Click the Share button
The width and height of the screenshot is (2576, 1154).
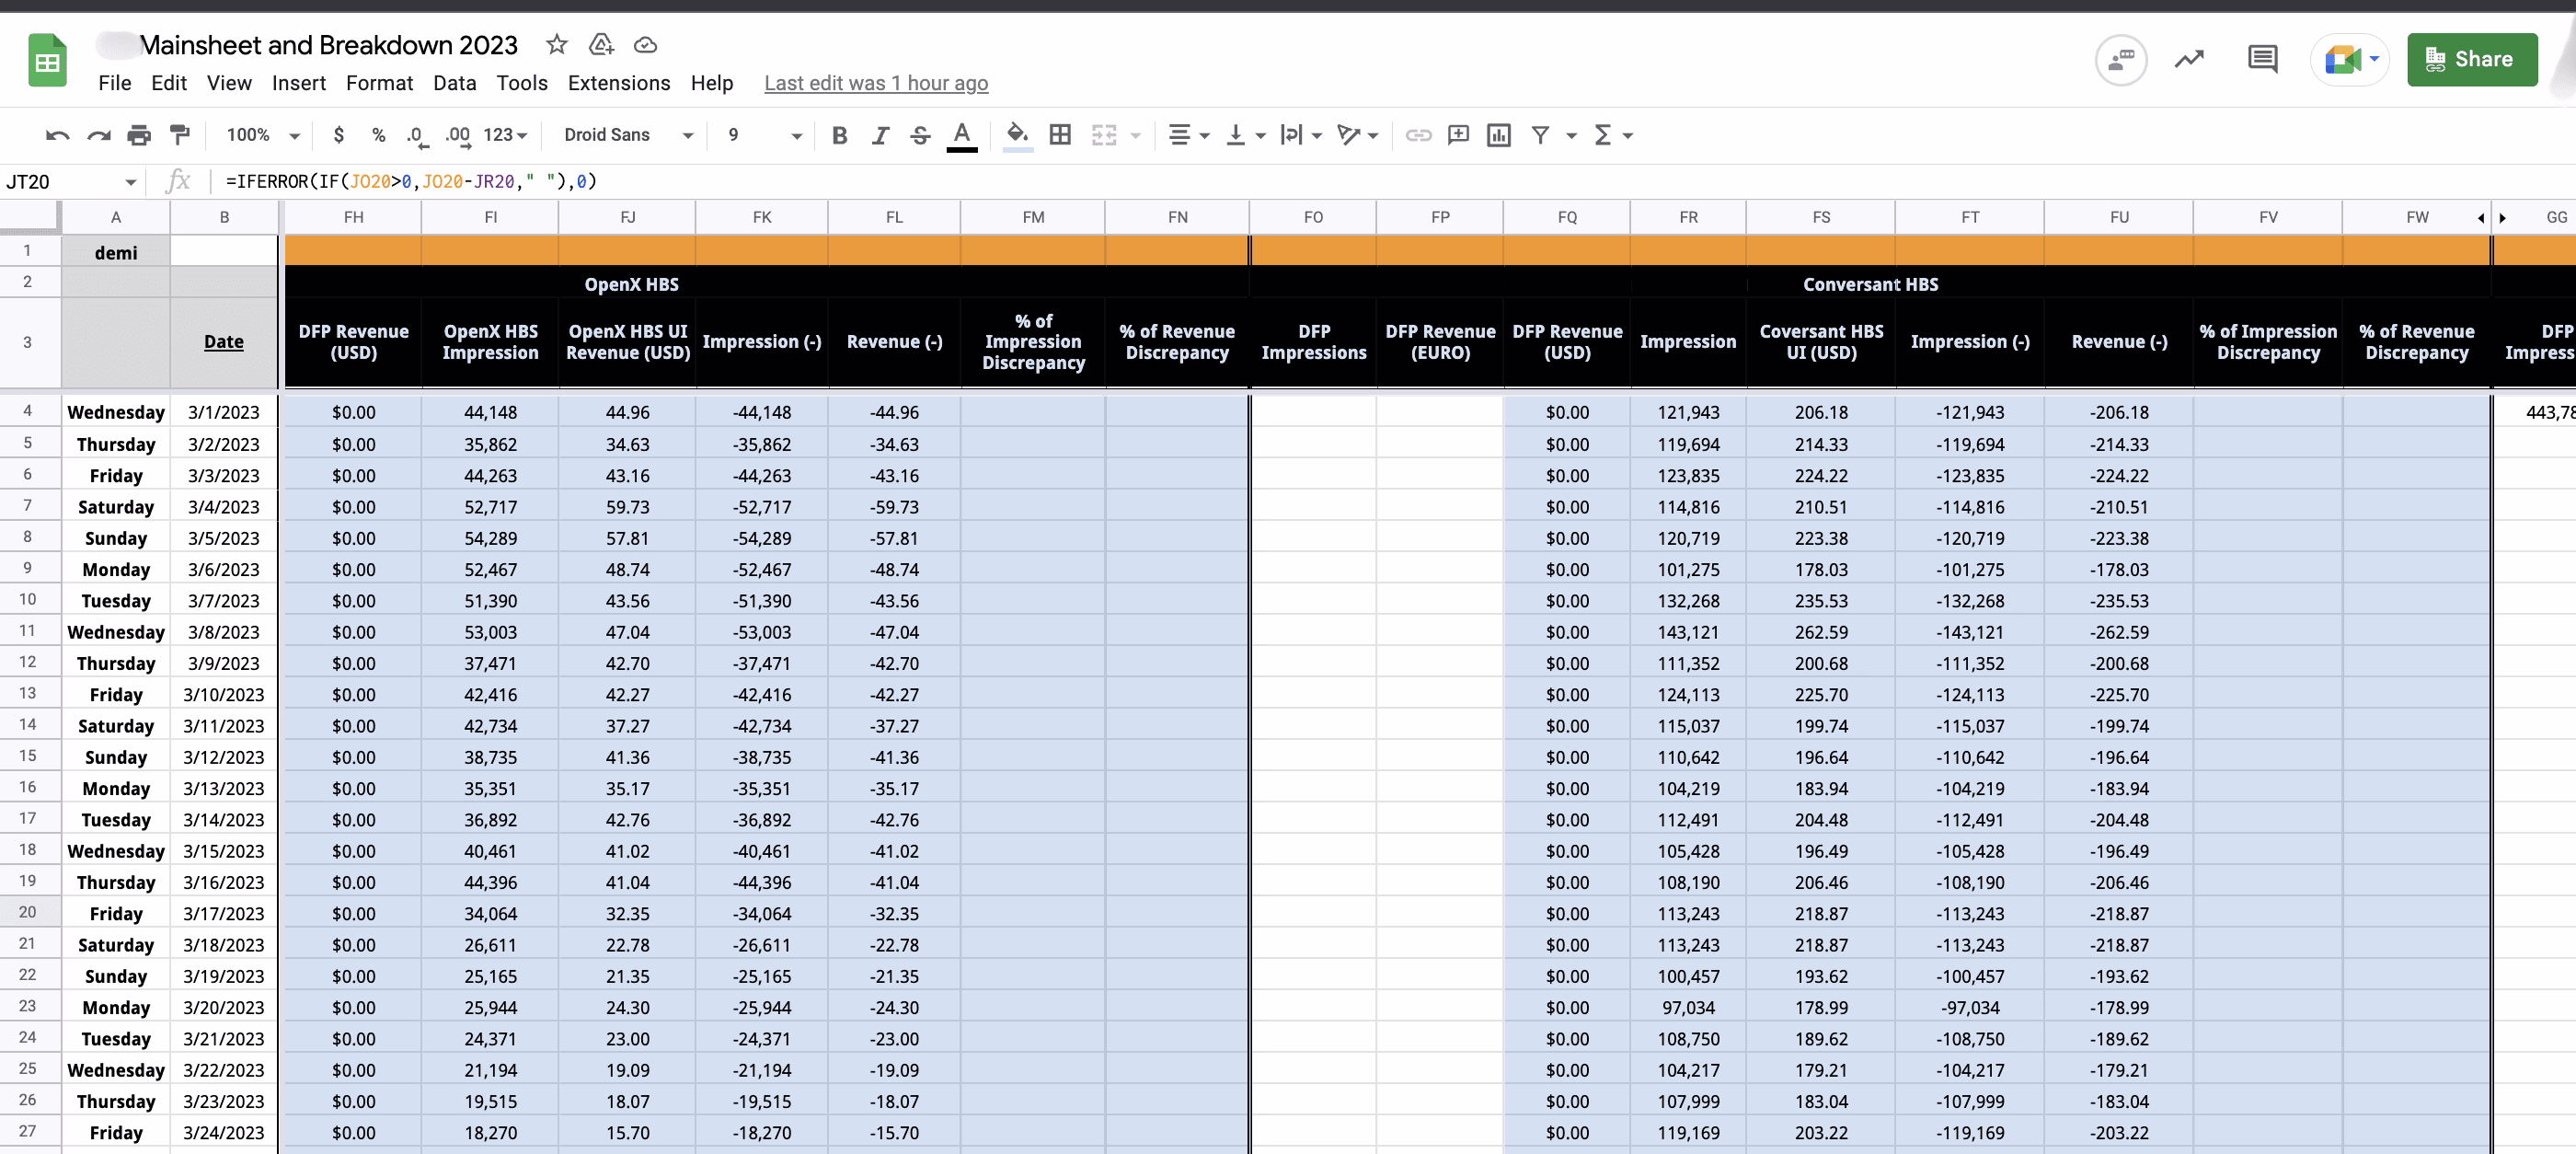pos(2471,59)
